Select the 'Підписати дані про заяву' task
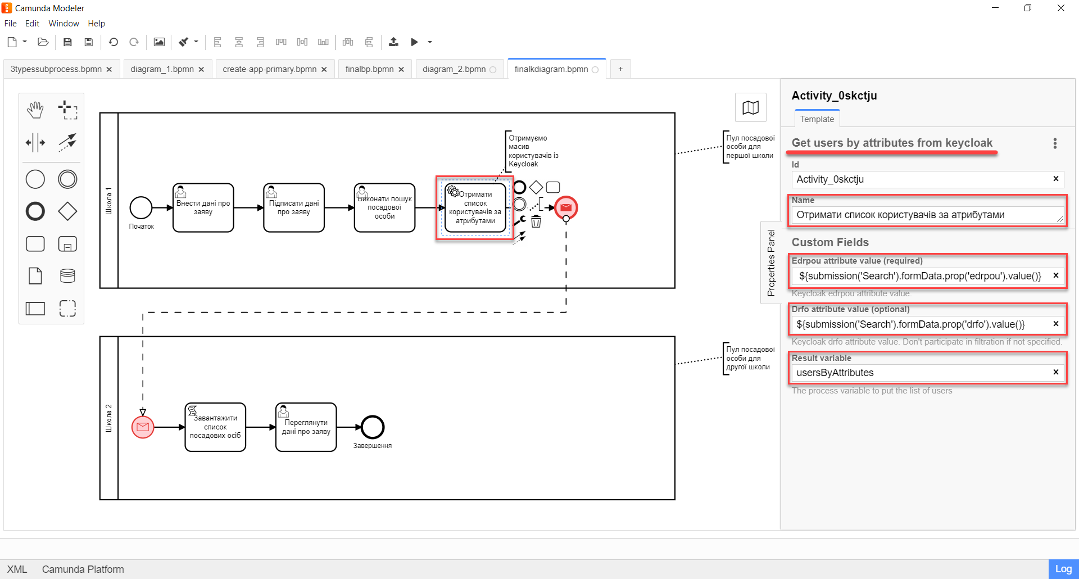This screenshot has height=579, width=1079. pos(294,207)
